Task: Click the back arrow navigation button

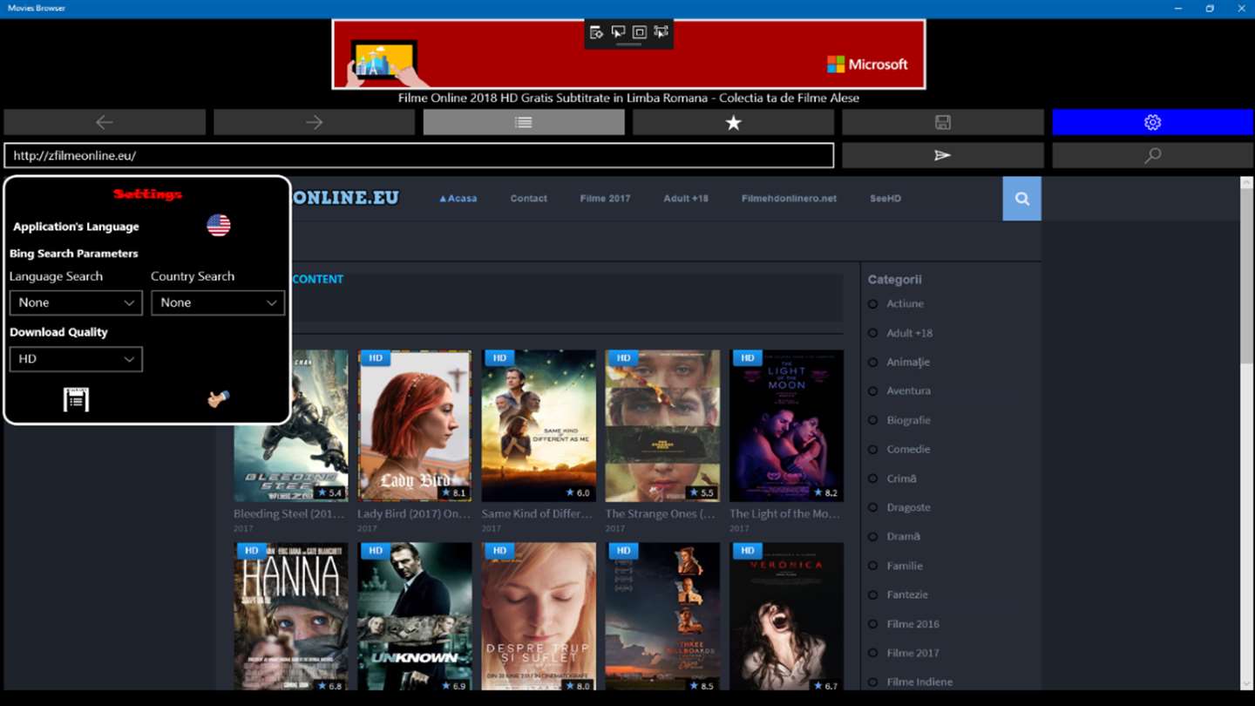Action: (x=105, y=122)
